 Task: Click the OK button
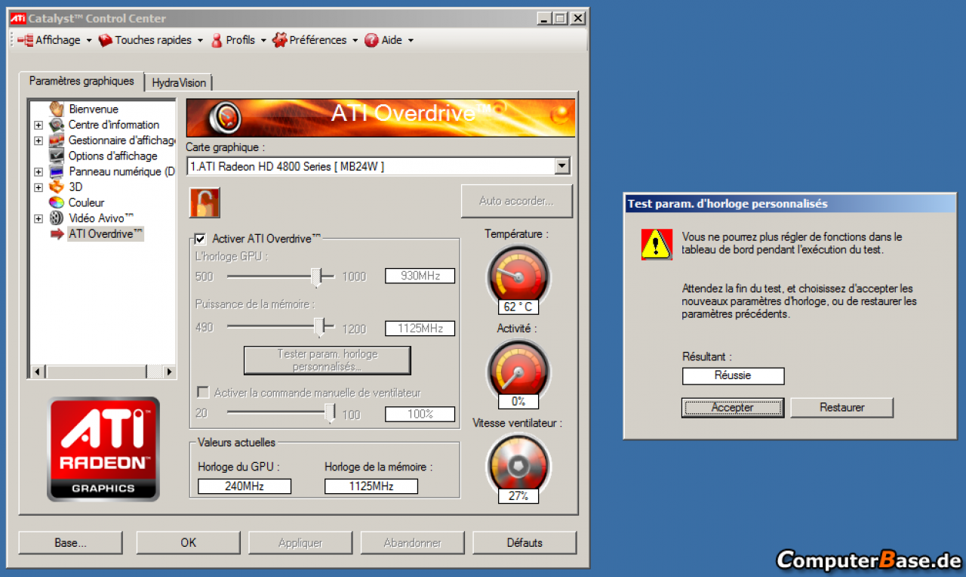click(x=189, y=542)
